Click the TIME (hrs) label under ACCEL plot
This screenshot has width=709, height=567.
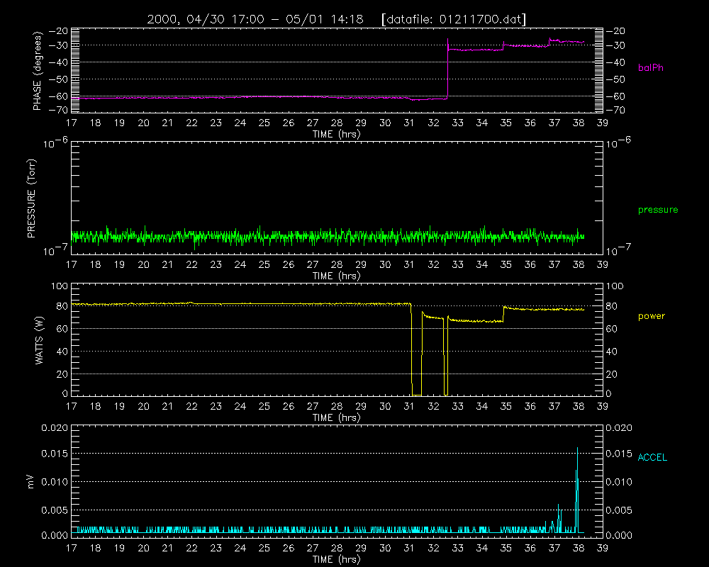pyautogui.click(x=336, y=559)
